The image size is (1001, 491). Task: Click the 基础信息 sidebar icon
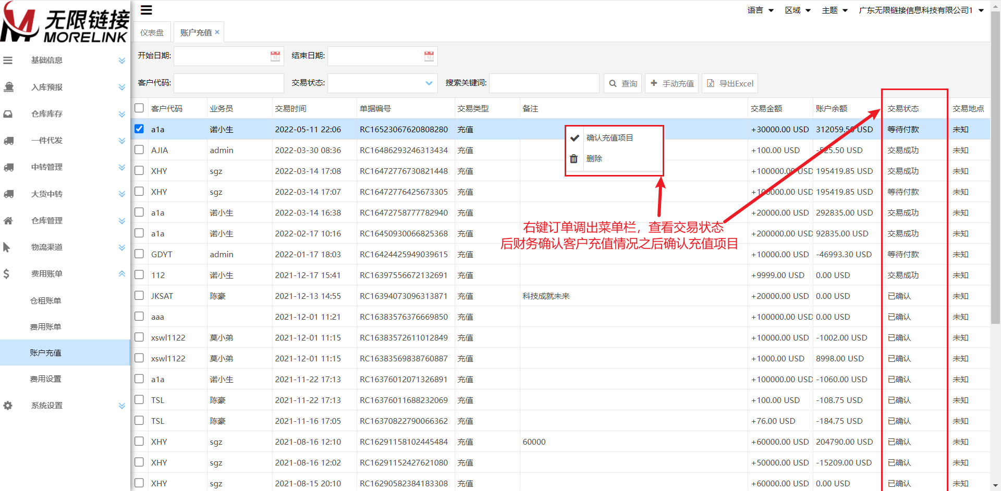8,60
